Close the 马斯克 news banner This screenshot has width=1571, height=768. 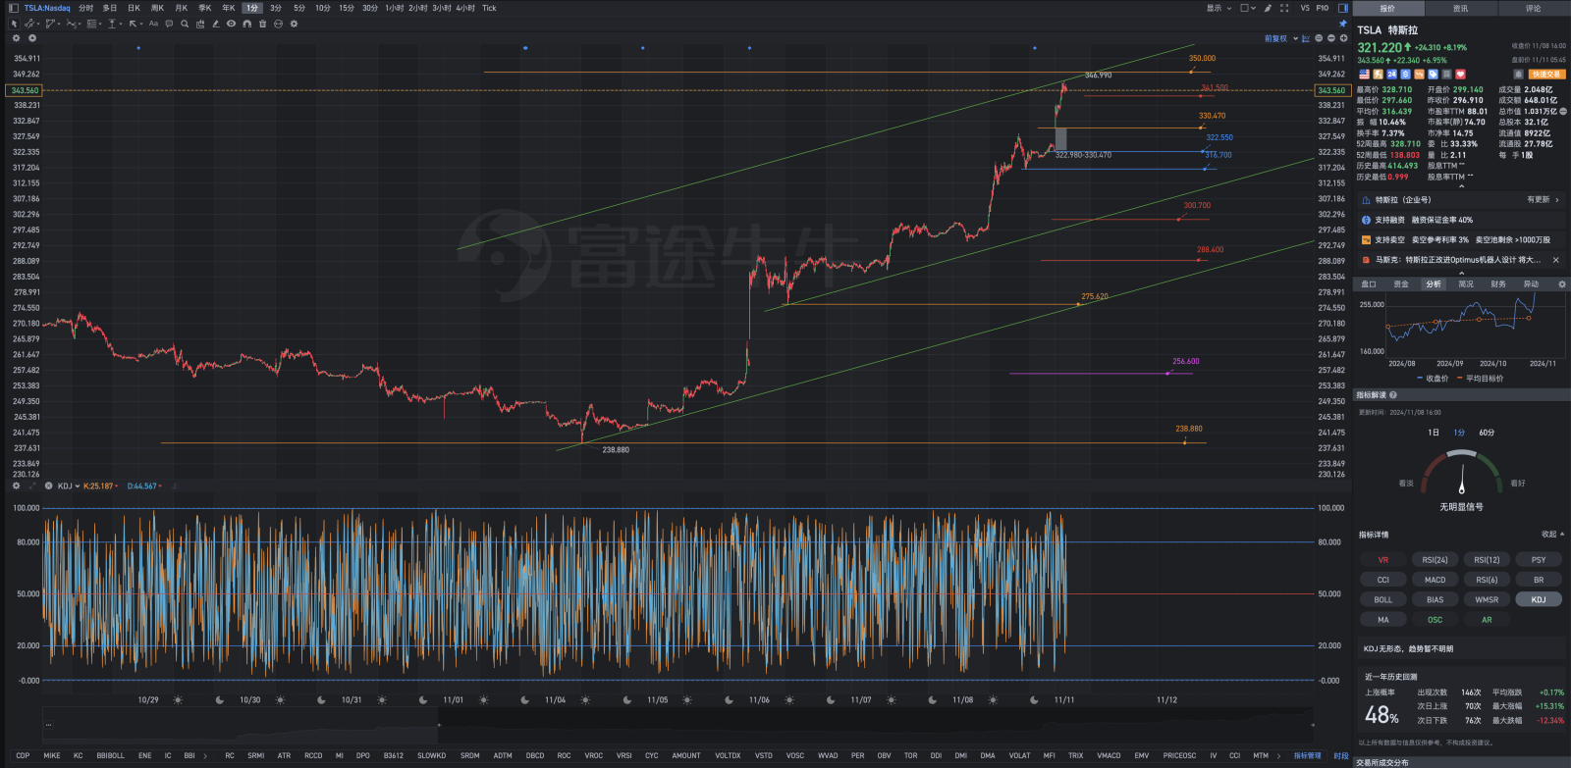[x=1555, y=260]
